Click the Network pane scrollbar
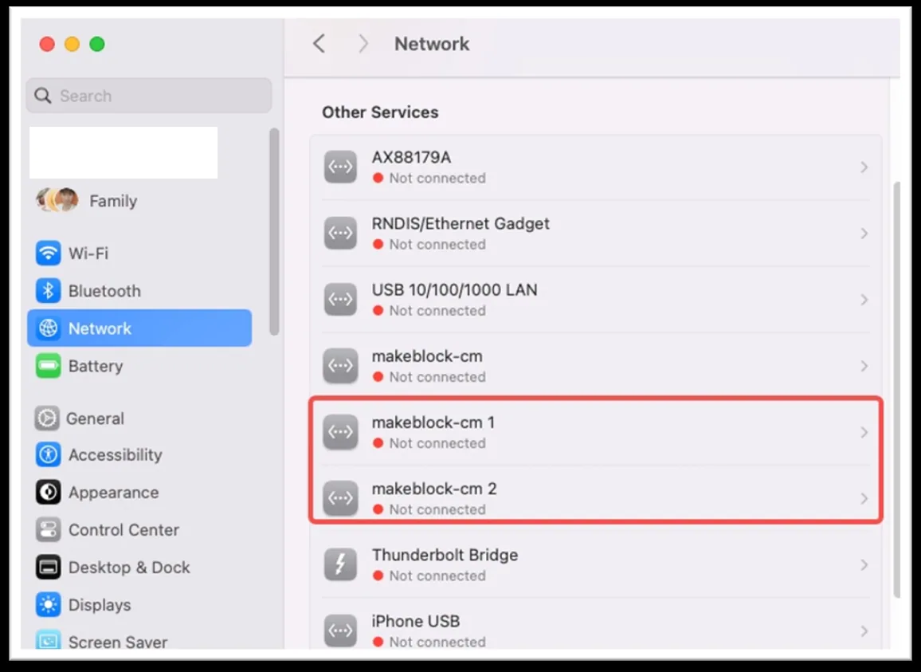Screen dimensions: 921x672 point(896,390)
